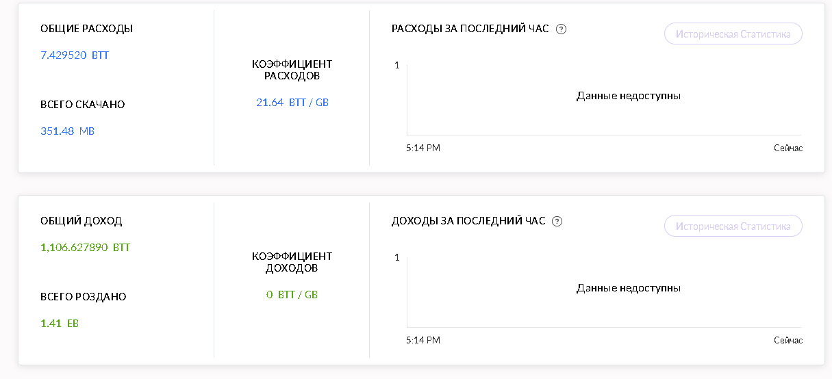Click the 21.64 BTT / GB expense rate
Image resolution: width=832 pixels, height=379 pixels.
coord(292,103)
